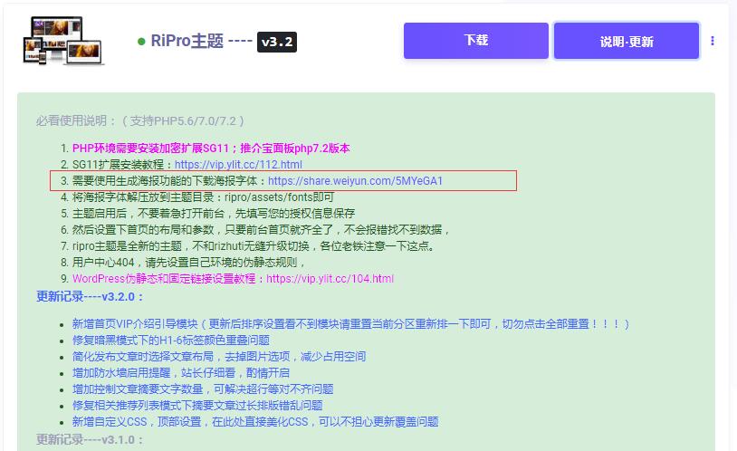Click the 然后设置下首页的布局和参数 line
Image resolution: width=737 pixels, height=451 pixels.
tap(261, 230)
